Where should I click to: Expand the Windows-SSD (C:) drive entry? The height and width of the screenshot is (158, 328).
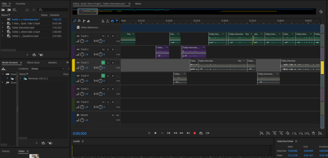[21, 78]
